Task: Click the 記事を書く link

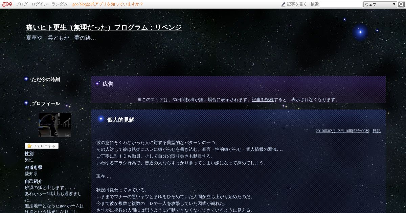Action: click(297, 4)
